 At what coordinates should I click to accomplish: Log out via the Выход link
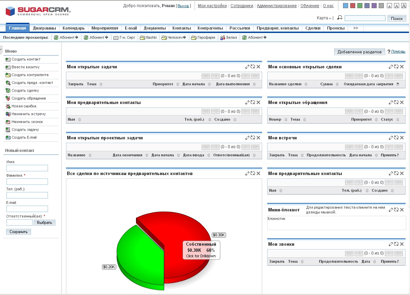[183, 6]
